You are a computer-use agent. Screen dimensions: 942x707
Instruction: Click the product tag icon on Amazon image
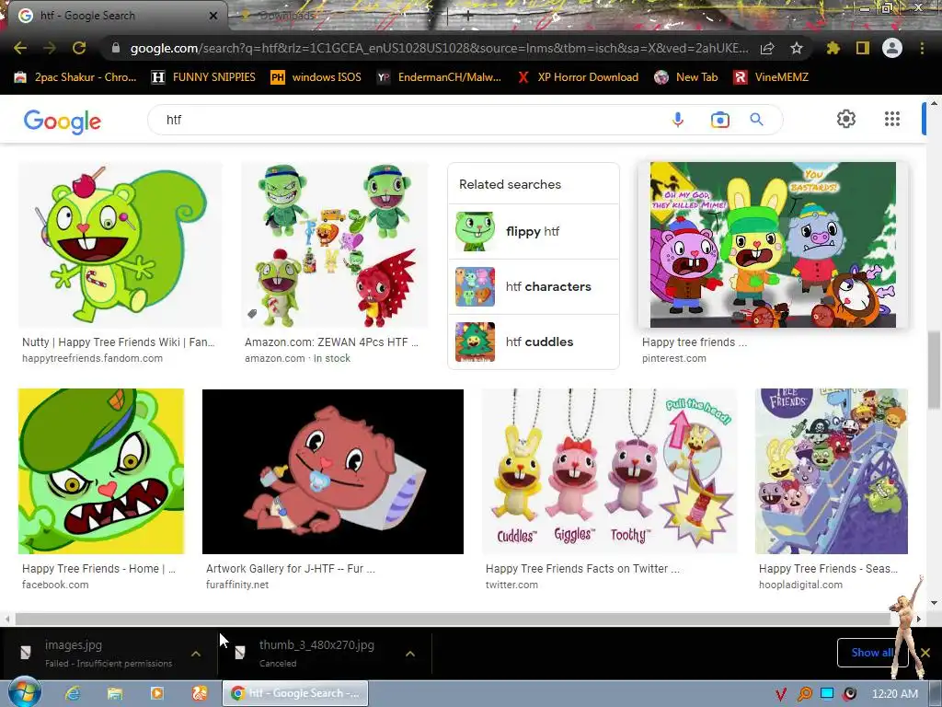coord(252,313)
